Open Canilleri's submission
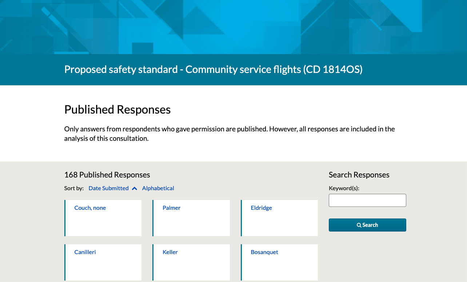 pyautogui.click(x=85, y=252)
